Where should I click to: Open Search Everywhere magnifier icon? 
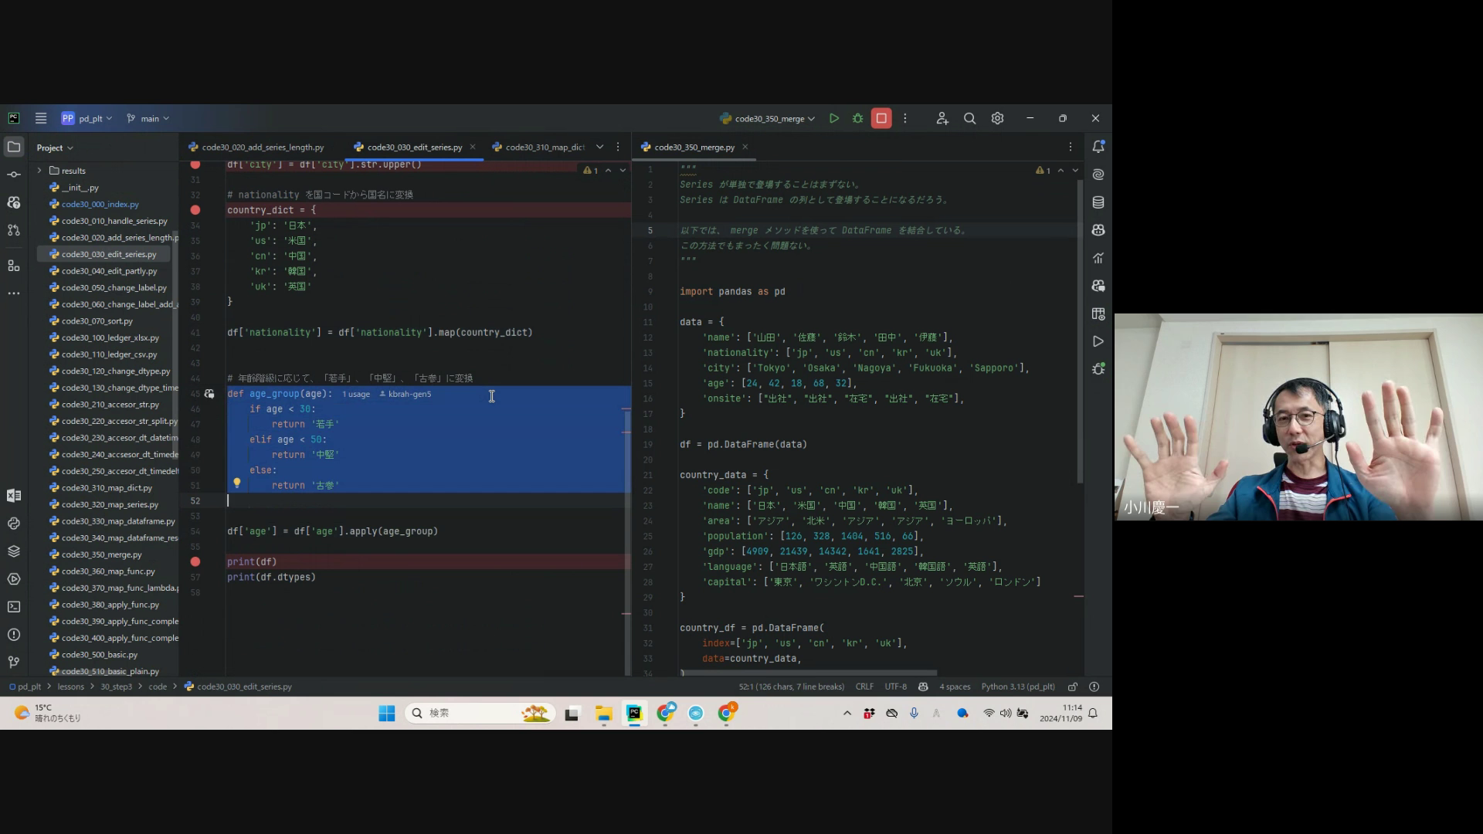(969, 118)
